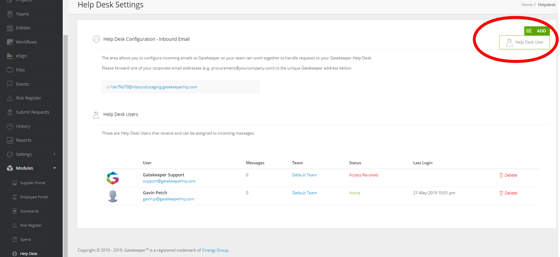Open the support@gatekeeperhq.com email link
The width and height of the screenshot is (560, 257).
pos(169,181)
